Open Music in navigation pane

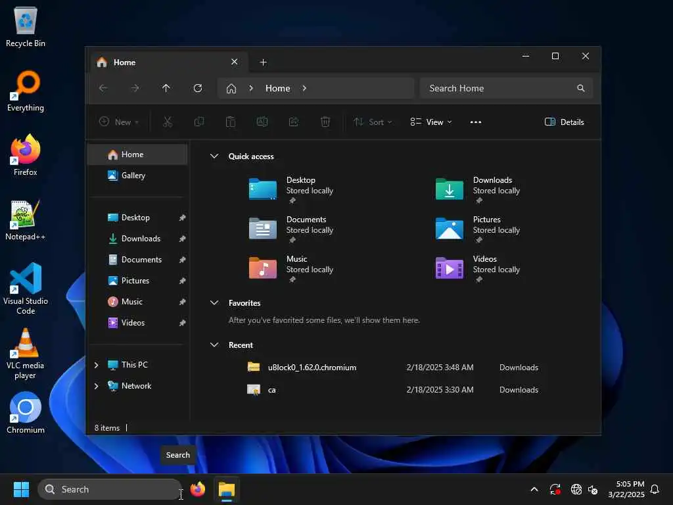137,302
